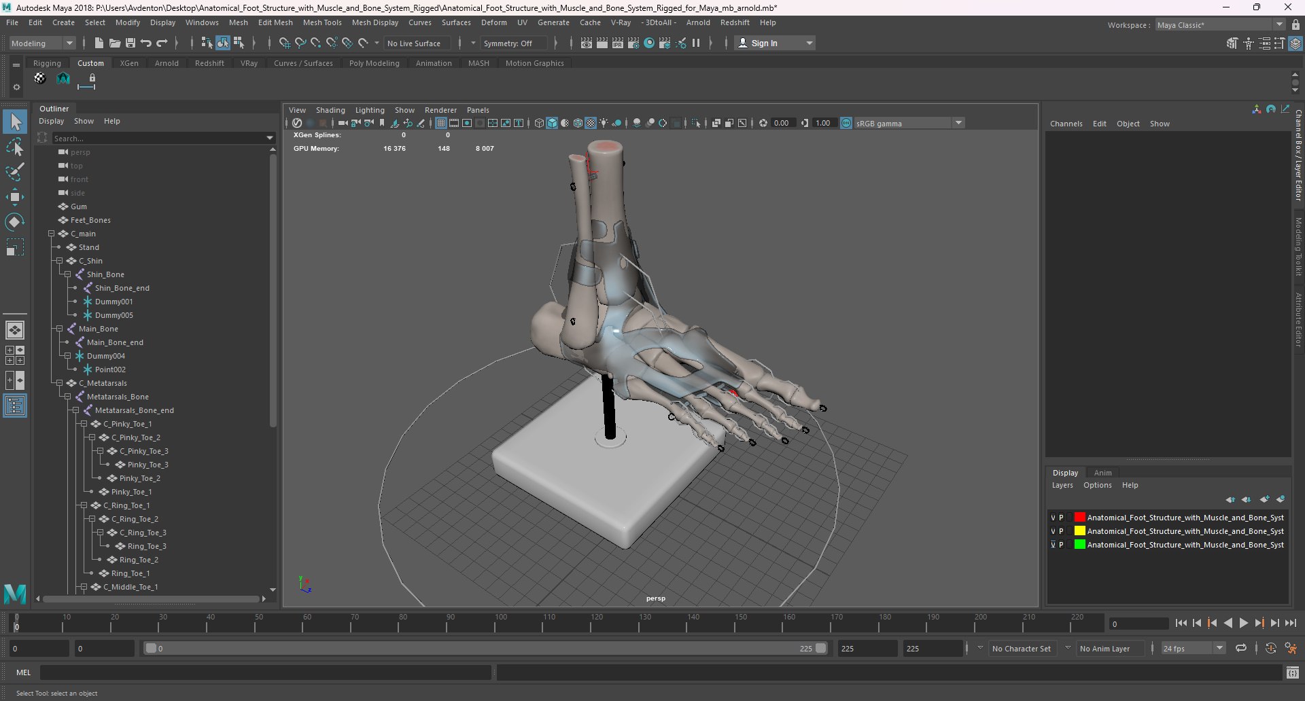Click the Redo arrow icon
This screenshot has height=701, width=1305.
162,43
